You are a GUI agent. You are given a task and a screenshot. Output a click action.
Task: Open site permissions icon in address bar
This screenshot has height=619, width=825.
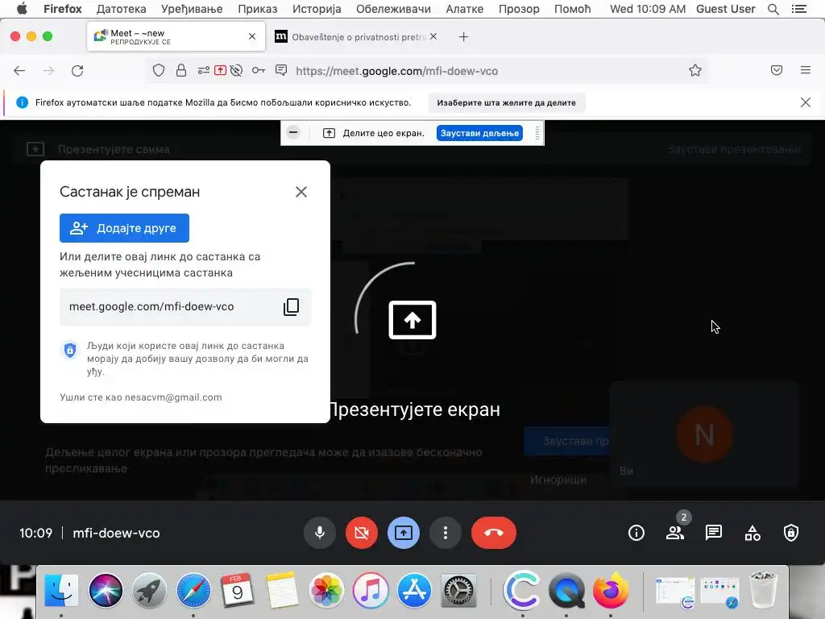coord(204,71)
